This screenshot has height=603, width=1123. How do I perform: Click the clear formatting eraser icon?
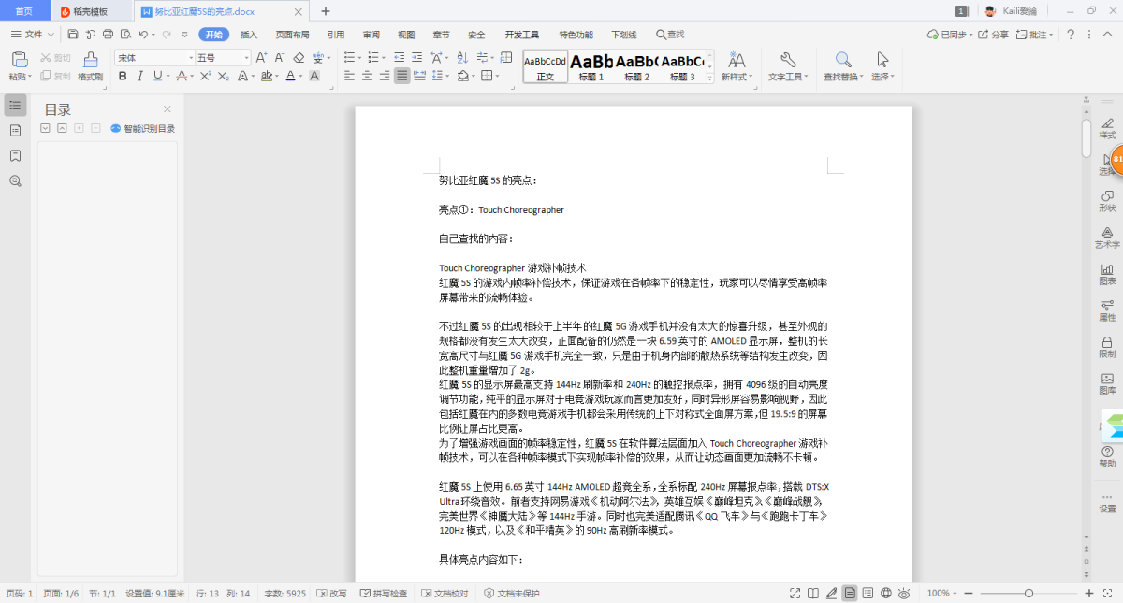tap(299, 58)
